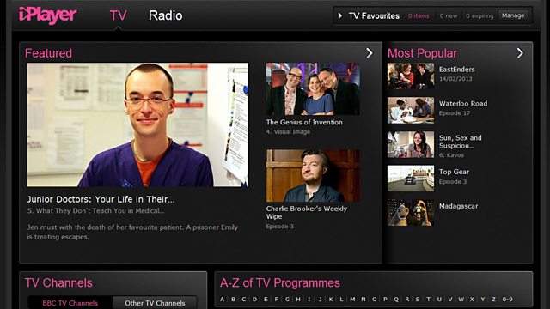This screenshot has width=550, height=309.
Task: Open the Waterloo Road thumbnail
Action: pos(411,111)
